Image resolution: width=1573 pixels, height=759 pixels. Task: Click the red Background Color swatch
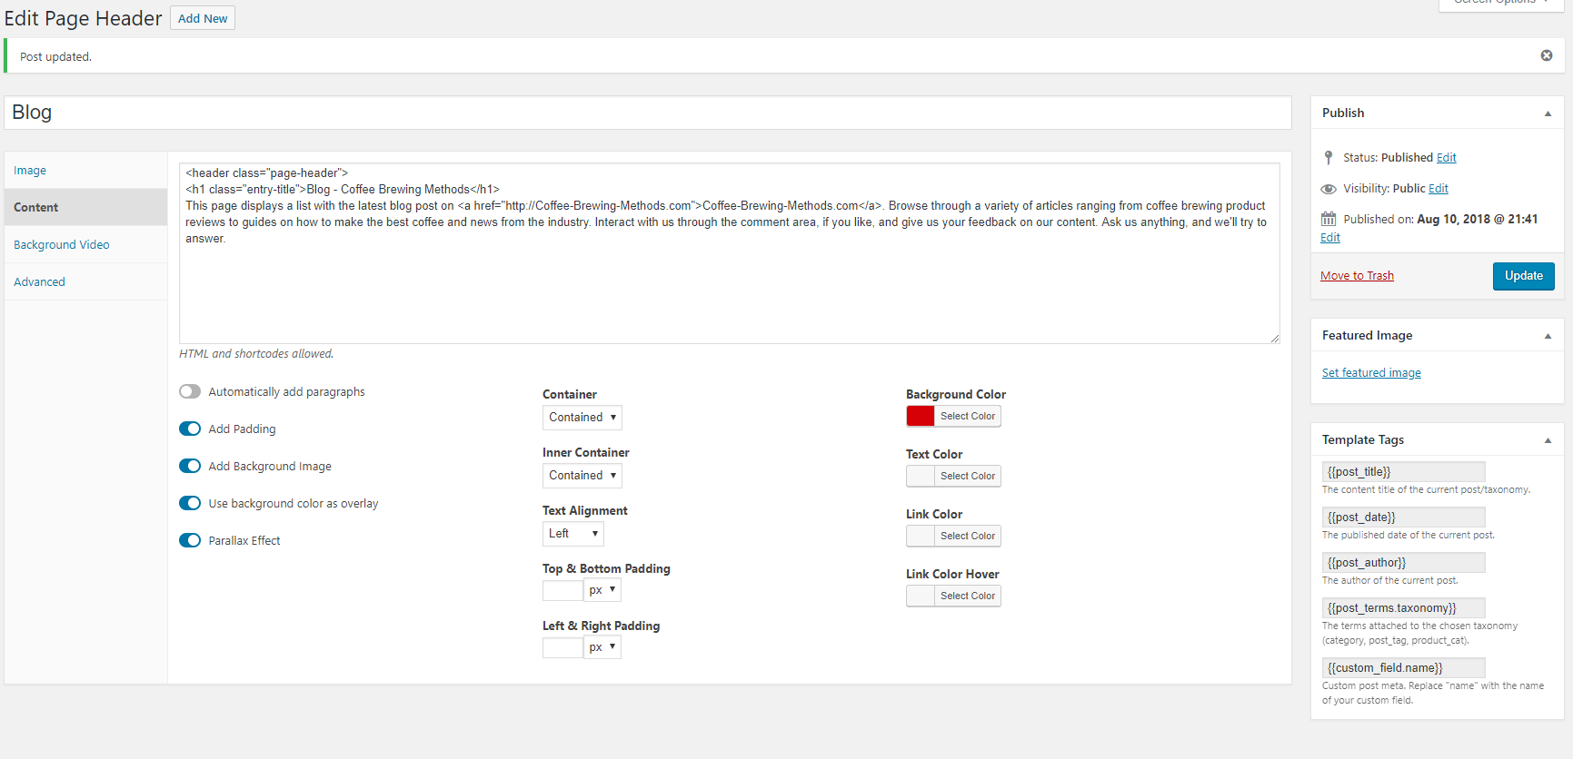(x=921, y=416)
